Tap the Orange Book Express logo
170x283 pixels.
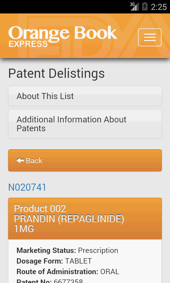tap(63, 36)
